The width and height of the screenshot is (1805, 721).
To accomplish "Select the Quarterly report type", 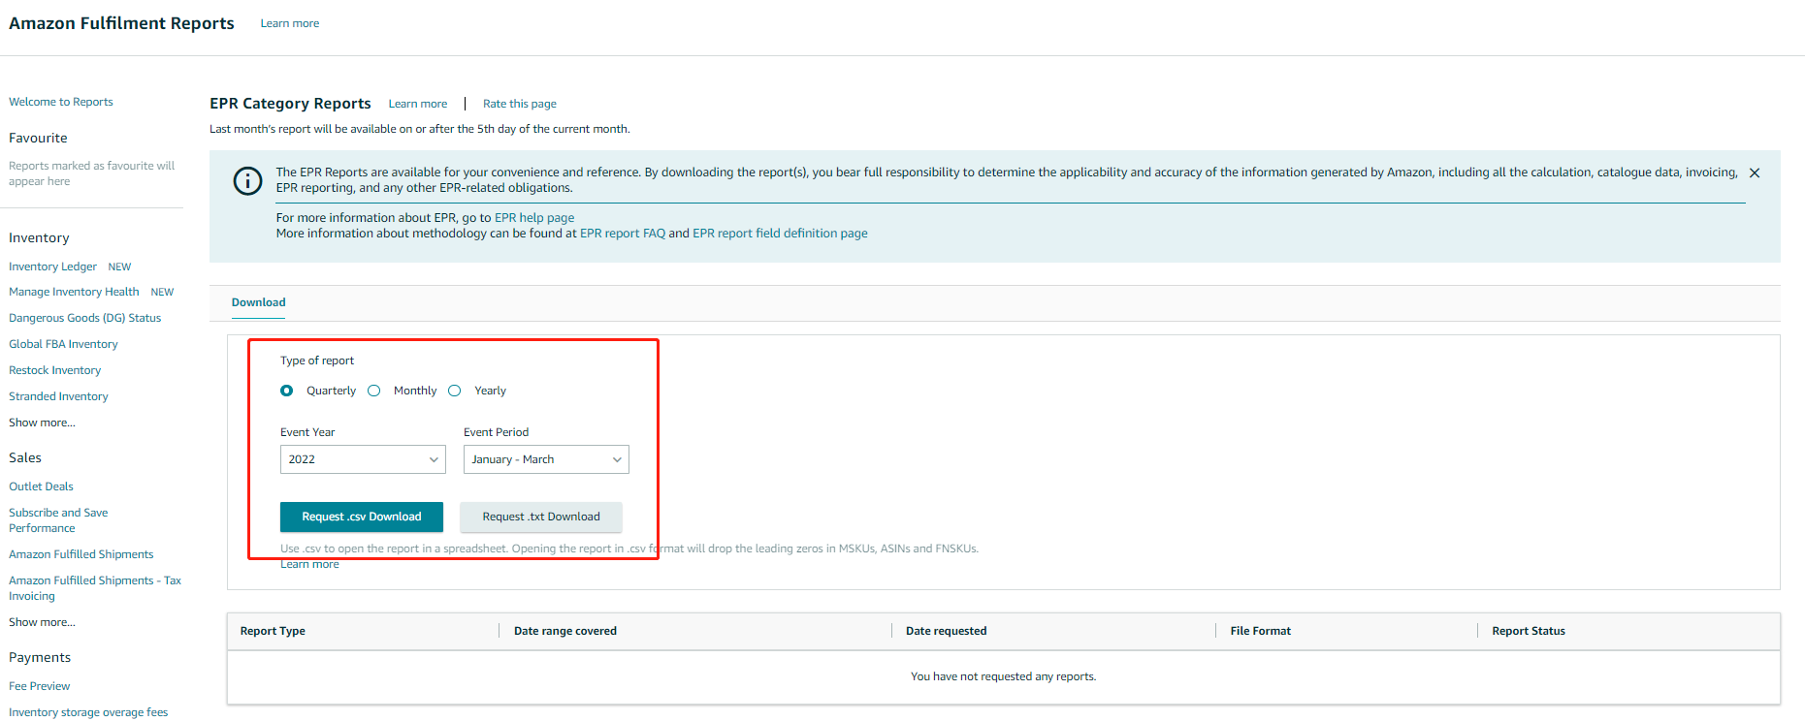I will (286, 391).
